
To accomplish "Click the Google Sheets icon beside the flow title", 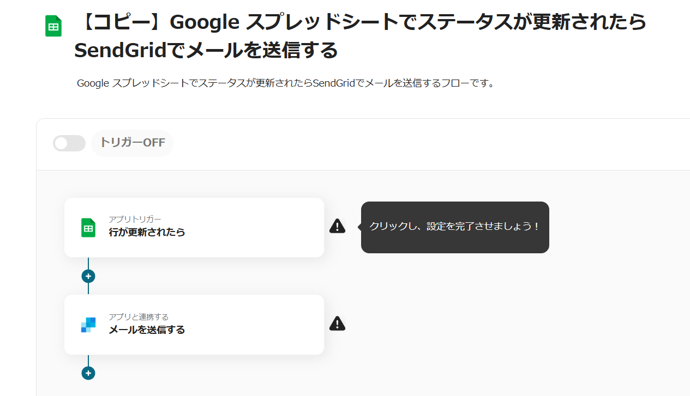I will click(53, 26).
